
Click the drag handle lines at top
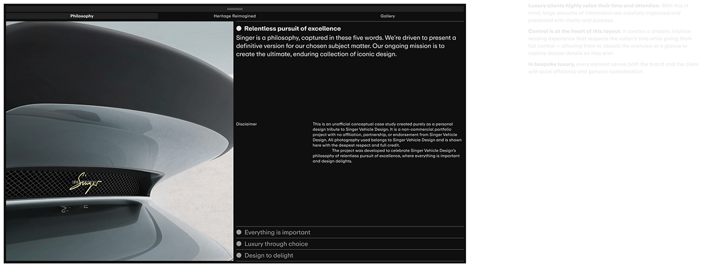(x=235, y=9)
